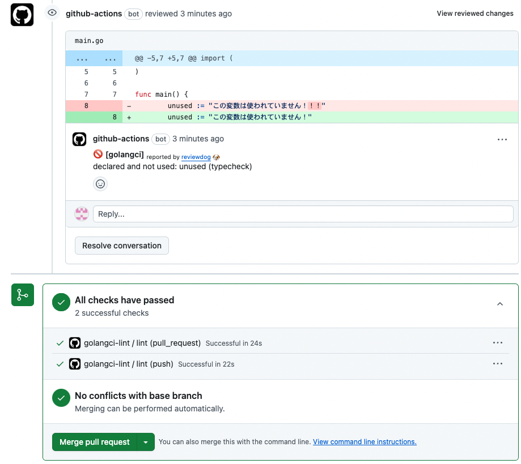This screenshot has height=464, width=521.
Task: Collapse the checks list with the chevron
Action: click(500, 304)
